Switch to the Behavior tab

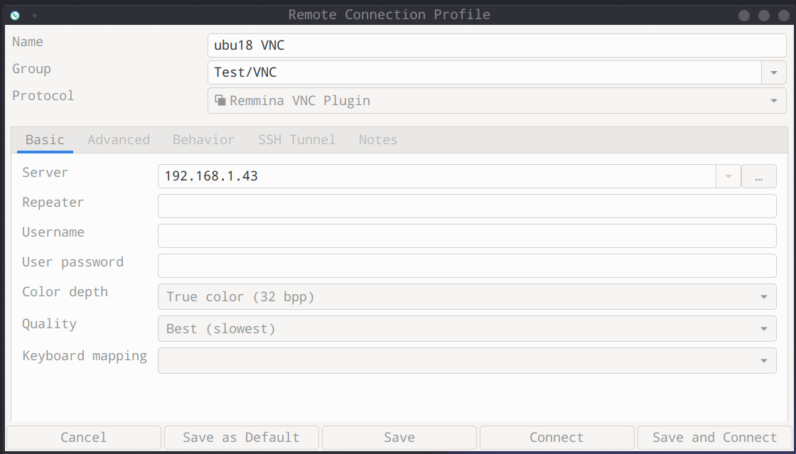coord(203,140)
